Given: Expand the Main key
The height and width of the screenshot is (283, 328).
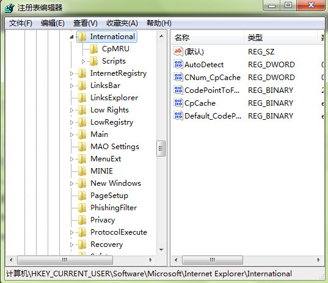Looking at the screenshot, I should (71, 134).
